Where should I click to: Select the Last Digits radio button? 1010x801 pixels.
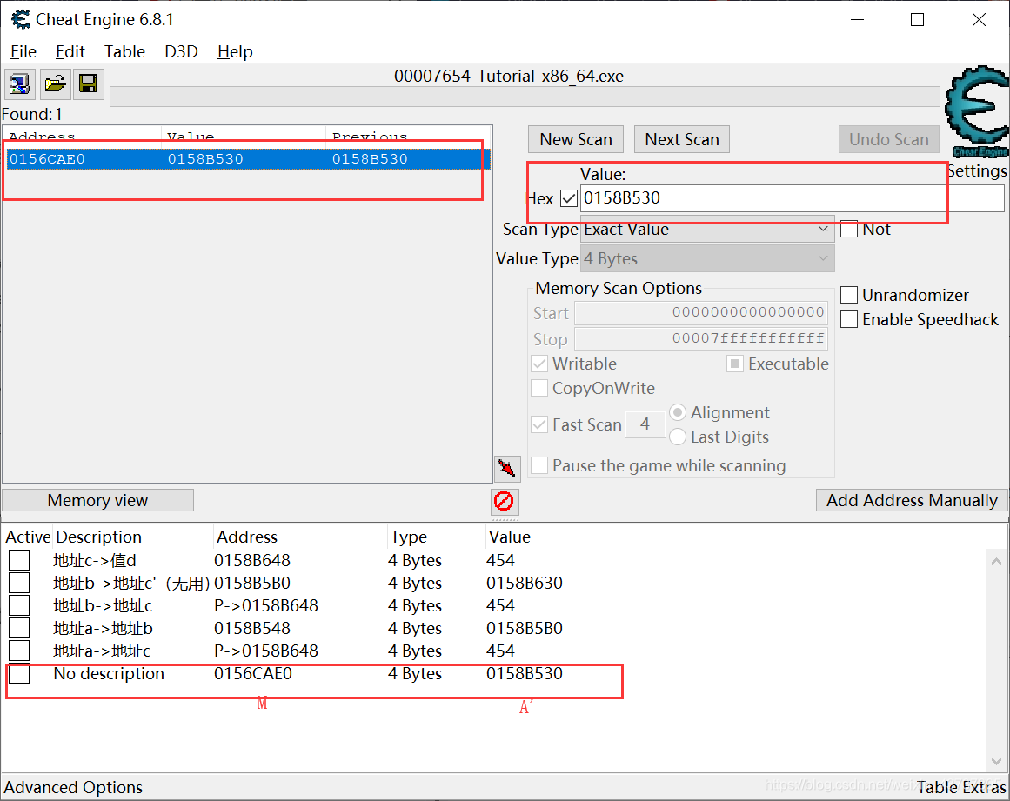pyautogui.click(x=678, y=437)
